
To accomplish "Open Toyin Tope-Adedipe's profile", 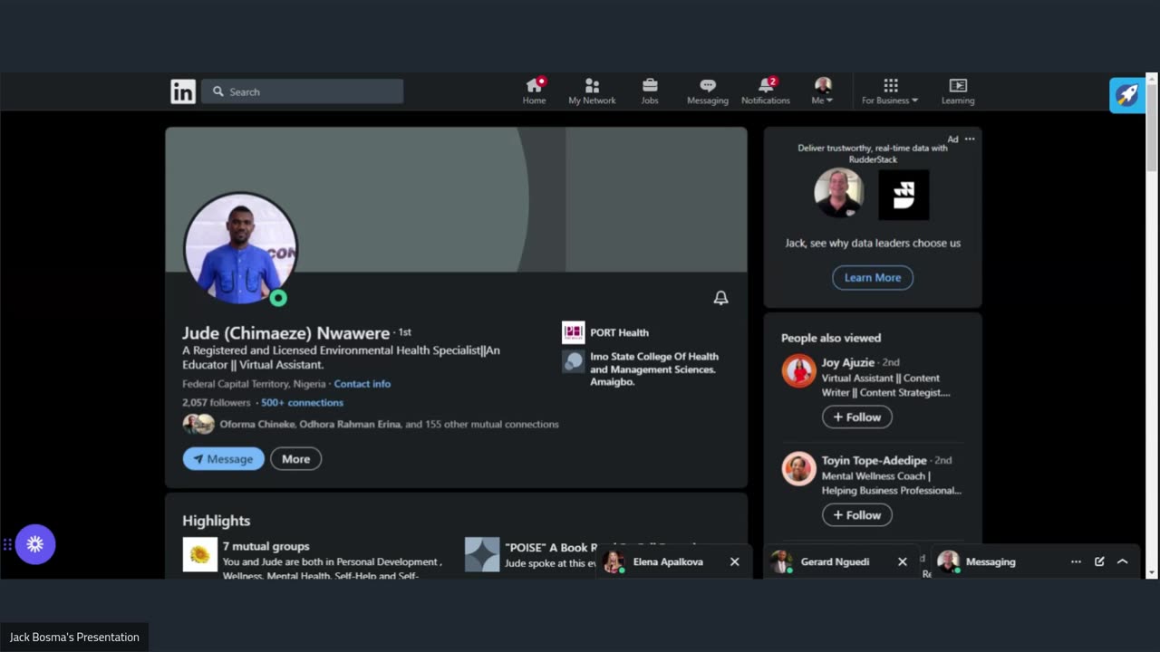I will coord(874,460).
